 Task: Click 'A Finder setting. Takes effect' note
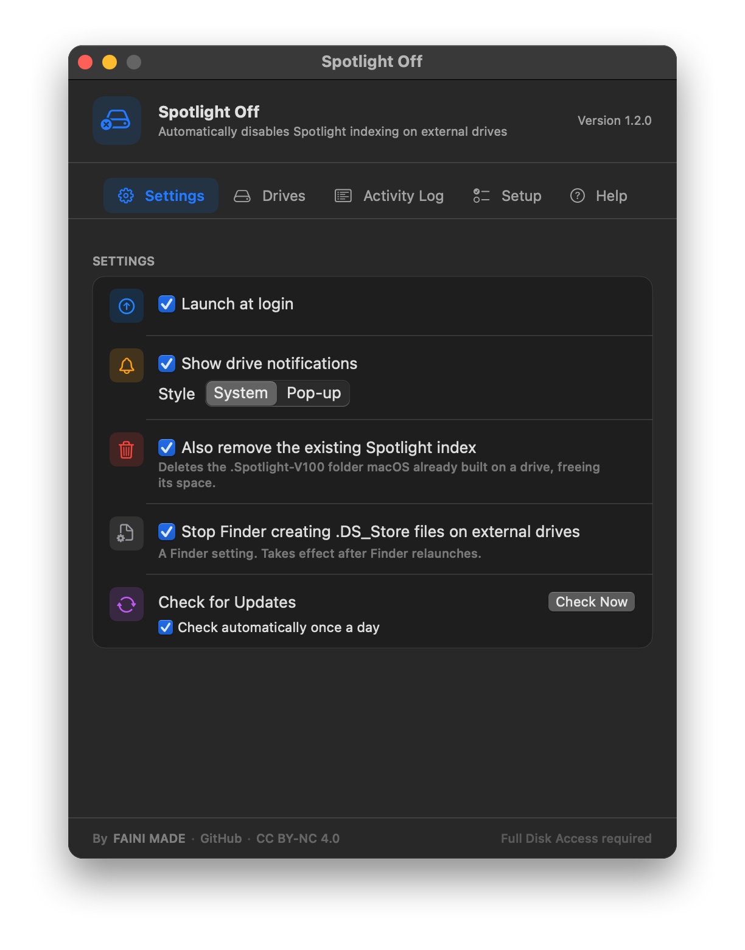pos(320,554)
